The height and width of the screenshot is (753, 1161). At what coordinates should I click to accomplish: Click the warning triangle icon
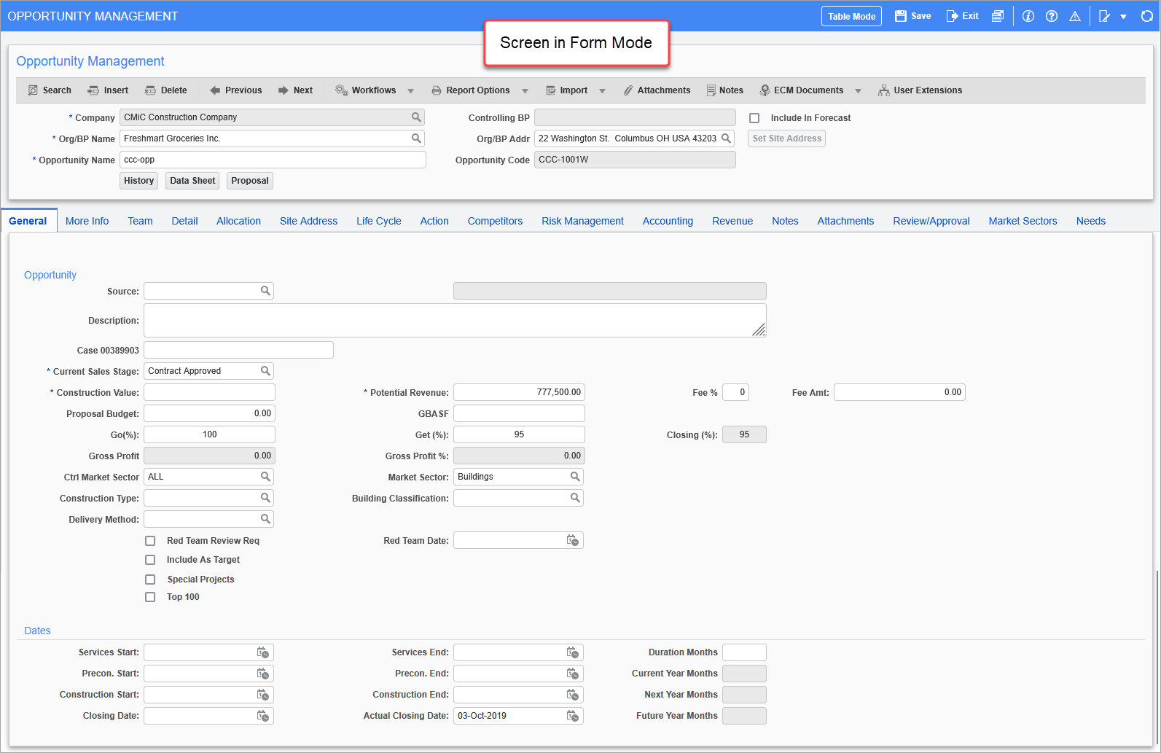(1075, 16)
